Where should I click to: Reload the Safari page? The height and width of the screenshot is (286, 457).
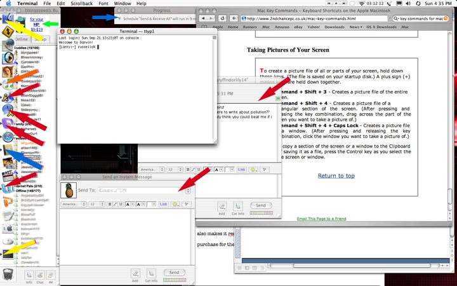click(x=223, y=18)
